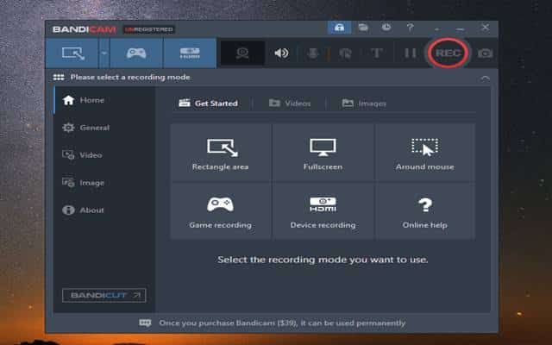Click the 'Please select a recording mode' text
The width and height of the screenshot is (552, 345).
pos(130,77)
